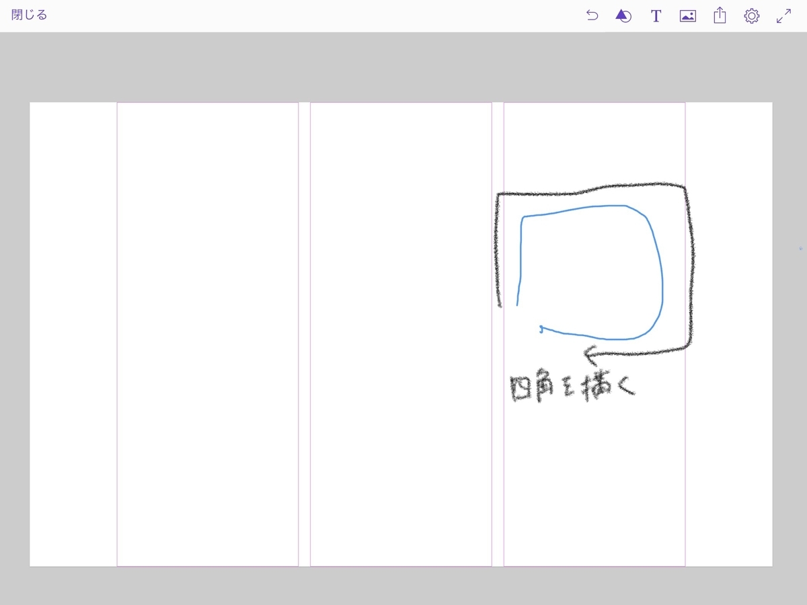Open the share sheet
This screenshot has width=807, height=605.
click(719, 15)
